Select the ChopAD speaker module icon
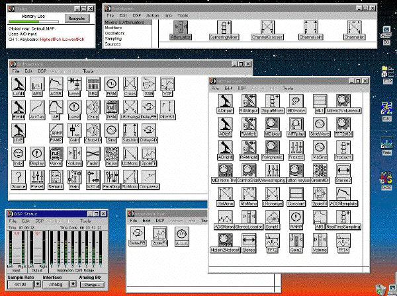Viewport: 397px width, 296px height. pyautogui.click(x=93, y=133)
